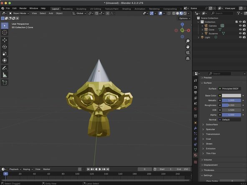This screenshot has height=185, width=247.
Task: Switch to Wireframe viewport shading
Action: coord(174,13)
